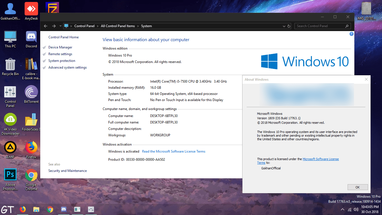Click processor text 'Intel(R) Core(TM) i5-7500 CPU'
Screen dimensions: 382x215
tap(188, 81)
